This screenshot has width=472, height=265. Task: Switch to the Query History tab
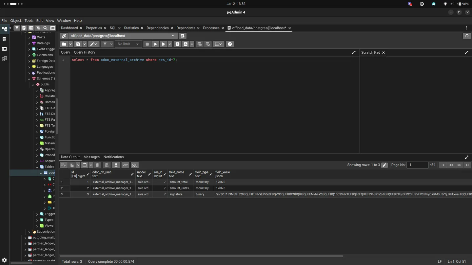pos(85,52)
